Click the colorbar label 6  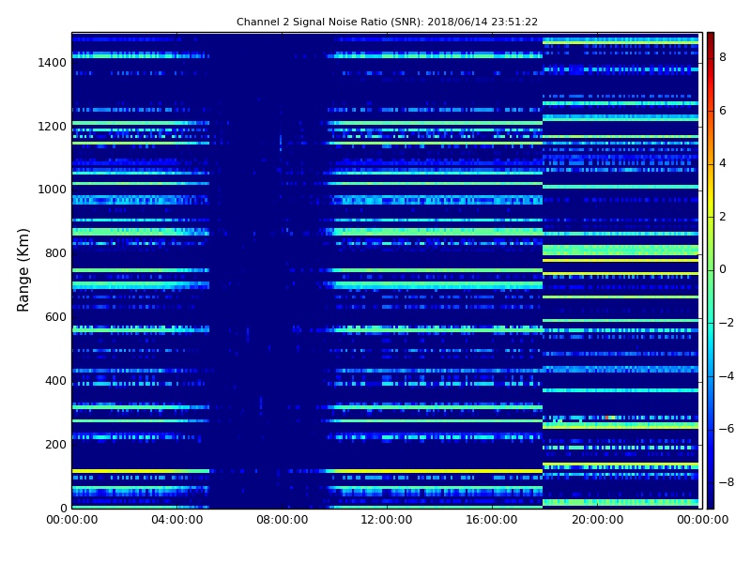[x=723, y=111]
